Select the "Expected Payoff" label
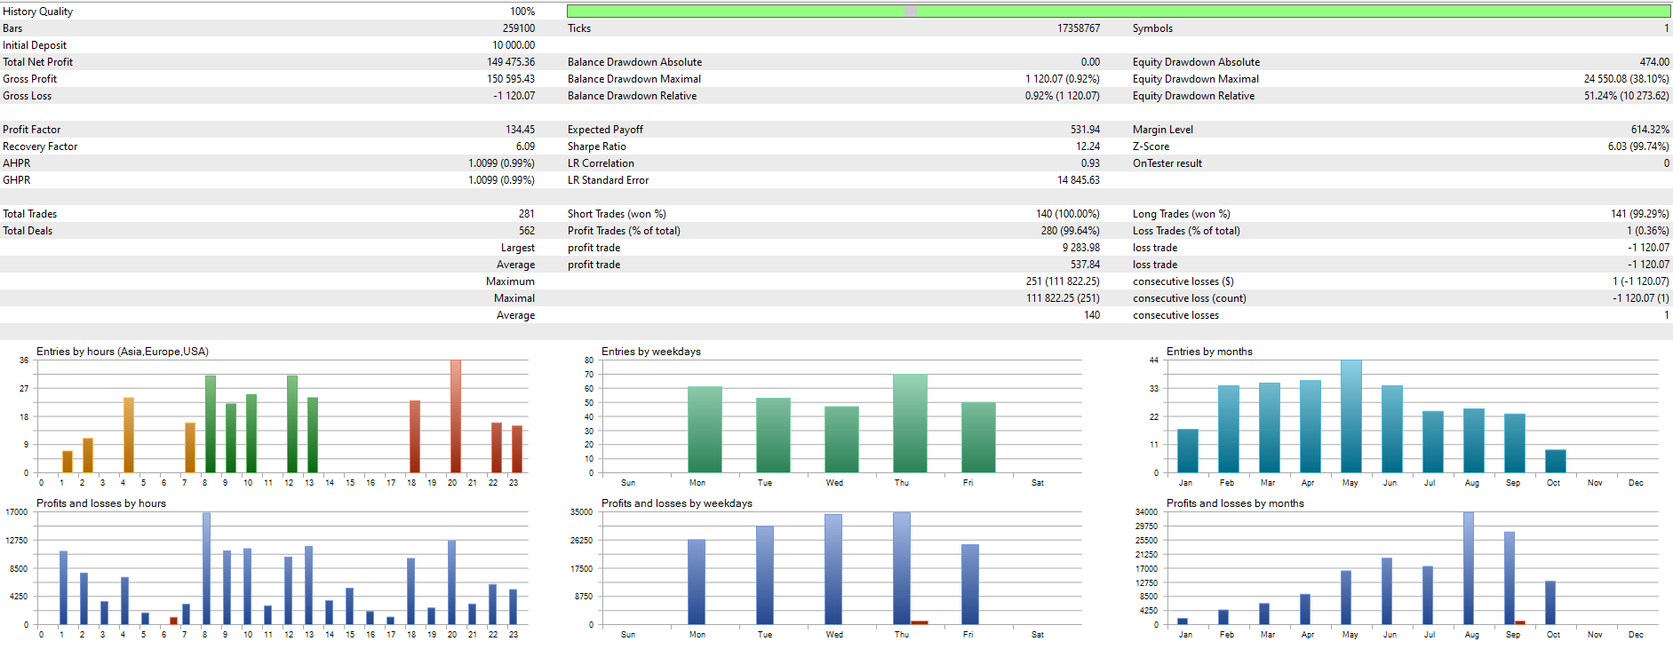Screen dimensions: 1673x657 (x=605, y=130)
